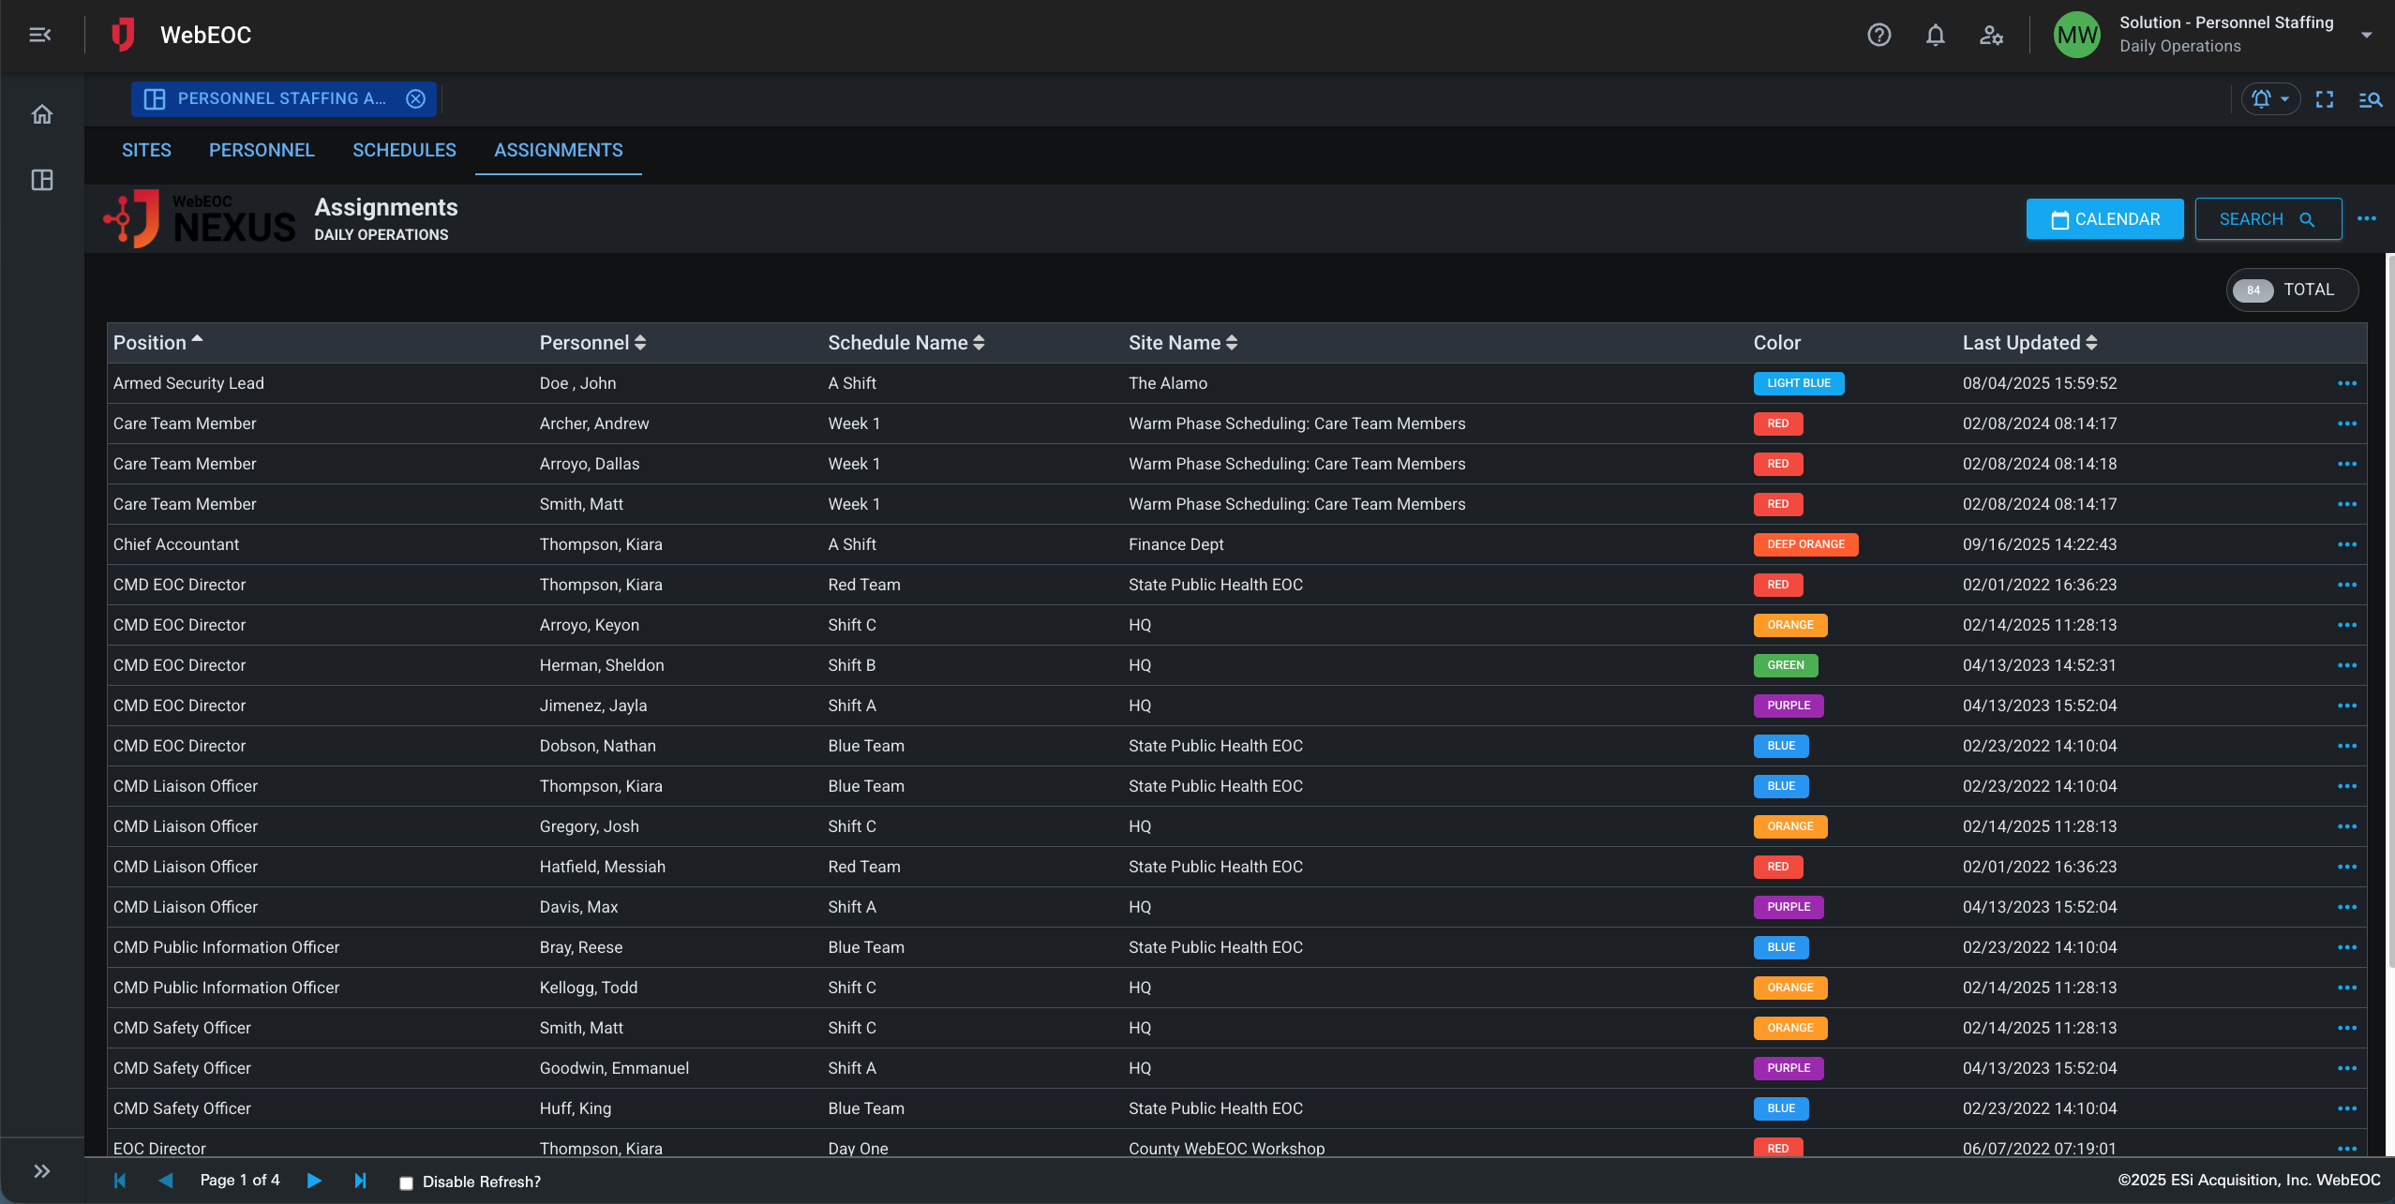Viewport: 2395px width, 1204px height.
Task: Select the Kellogg, Todd cell
Action: point(588,988)
